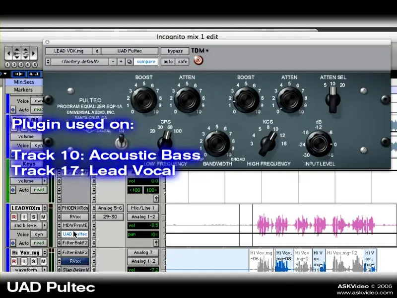Click the BANDWIDTH knob
The image size is (397, 298).
click(217, 144)
